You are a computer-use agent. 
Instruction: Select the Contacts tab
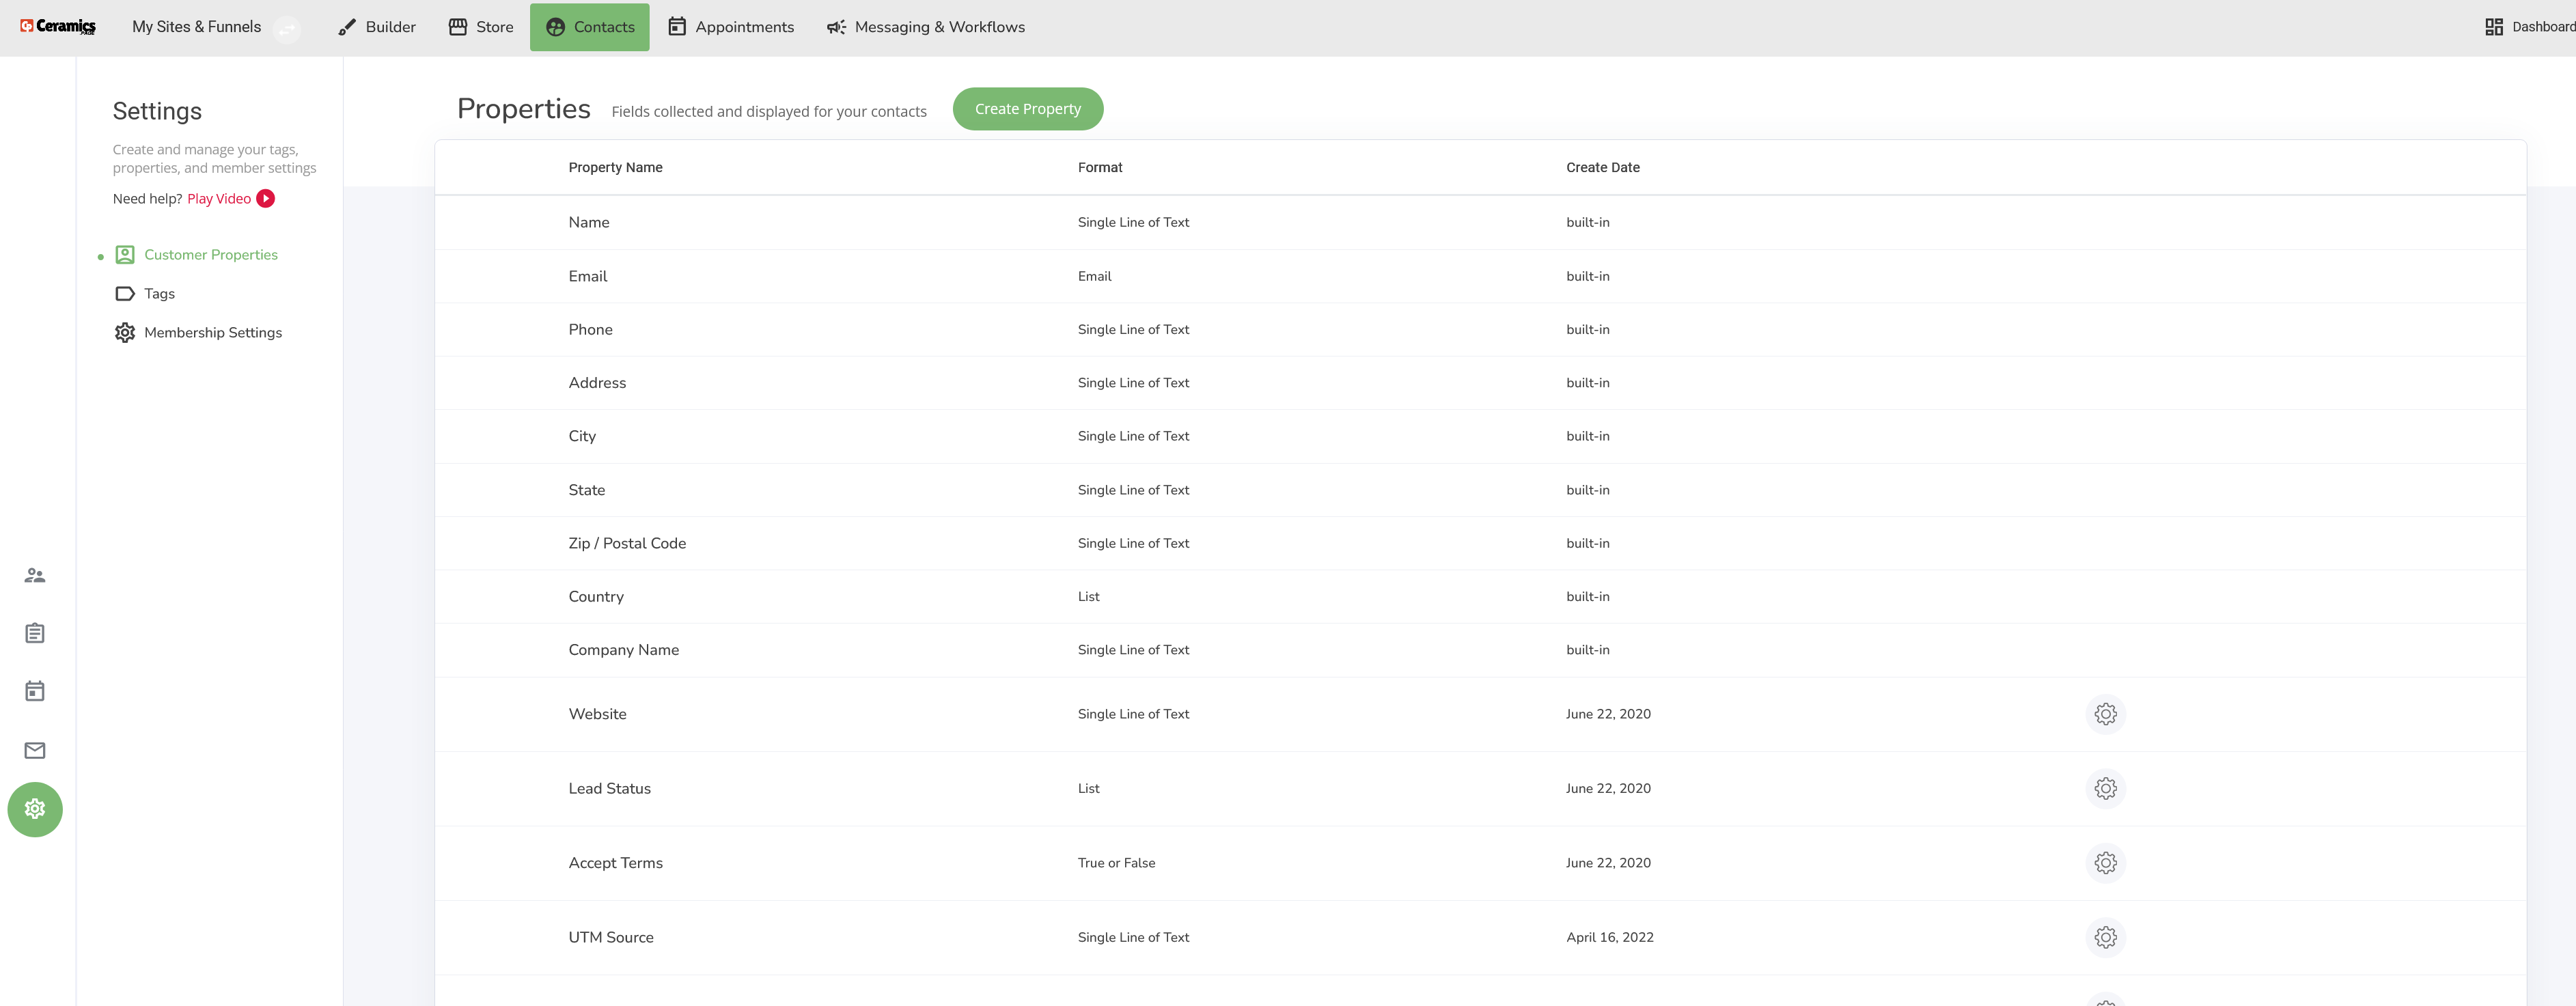coord(590,27)
